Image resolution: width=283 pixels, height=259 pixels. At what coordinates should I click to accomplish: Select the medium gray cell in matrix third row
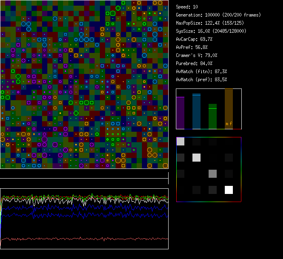pyautogui.click(x=213, y=174)
